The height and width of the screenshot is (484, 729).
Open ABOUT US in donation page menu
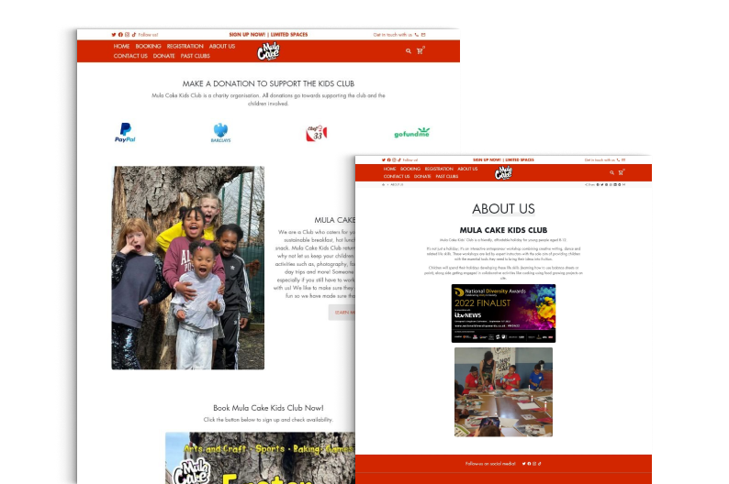pyautogui.click(x=222, y=47)
